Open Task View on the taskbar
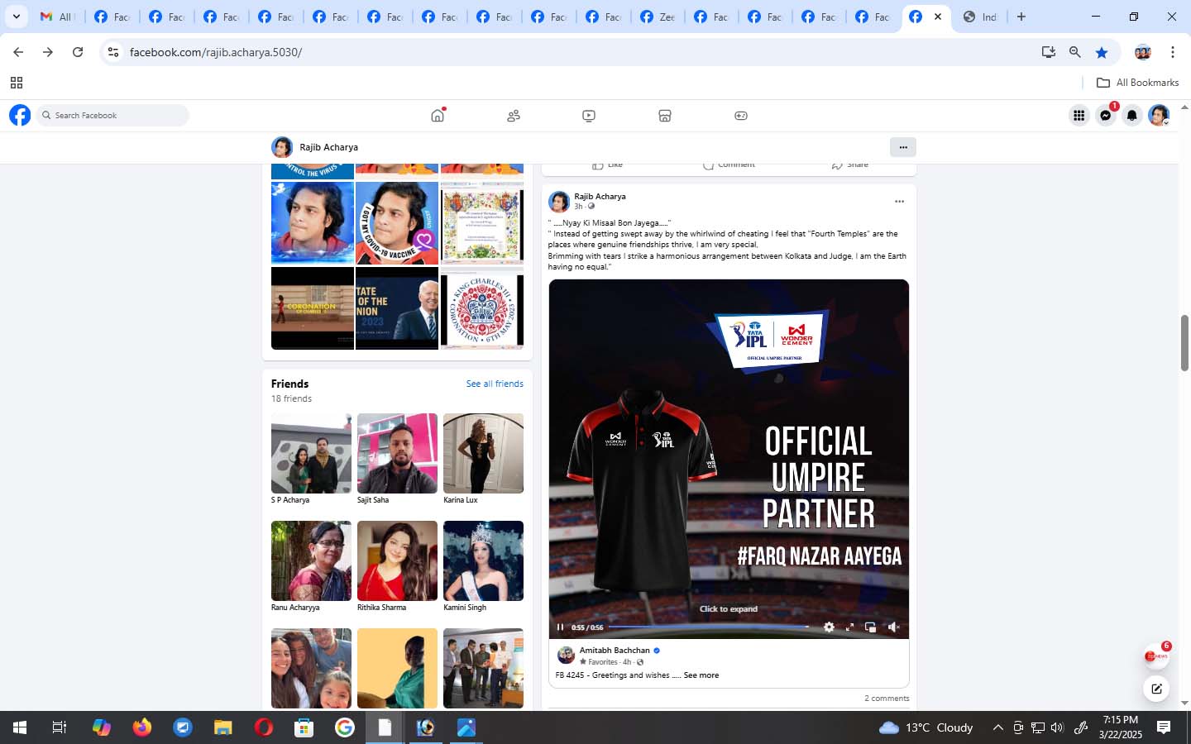Screen dimensions: 1191x744 60,727
